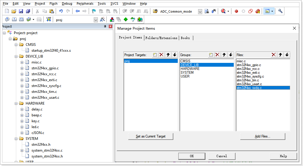Select stm32f4xx.h in project tree
Viewport: 303px width, 166px height.
(x=41, y=145)
